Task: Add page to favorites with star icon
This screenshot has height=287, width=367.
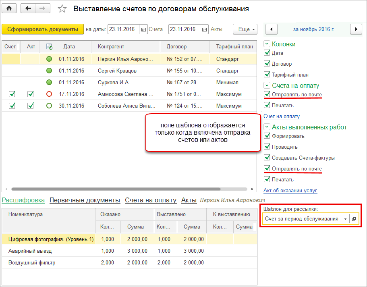Action: click(62, 9)
